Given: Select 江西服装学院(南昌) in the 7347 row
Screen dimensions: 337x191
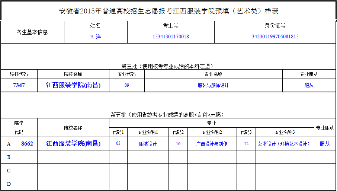Looking at the screenshot, I should (x=73, y=85).
